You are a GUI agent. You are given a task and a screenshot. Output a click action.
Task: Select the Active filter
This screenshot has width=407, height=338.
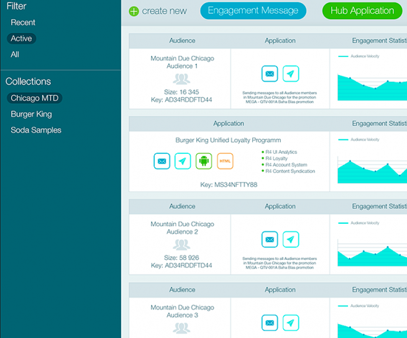click(x=21, y=38)
